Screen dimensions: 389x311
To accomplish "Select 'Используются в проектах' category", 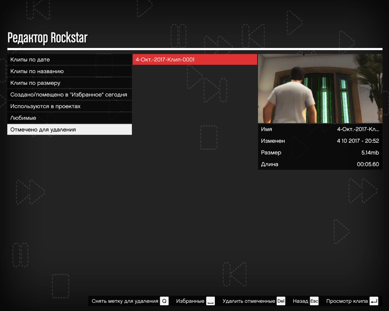I will coord(70,106).
